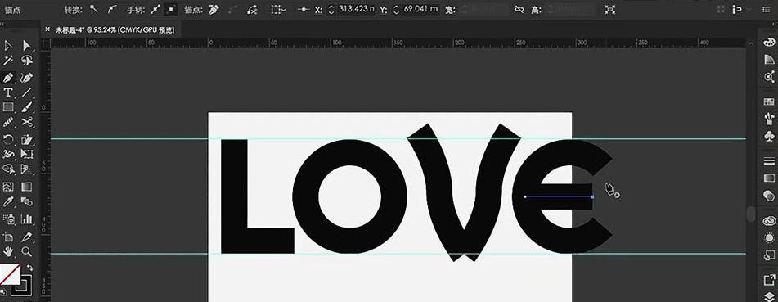Open the arrange documents dropdown
Screen dimensions: 778x302
[737, 10]
